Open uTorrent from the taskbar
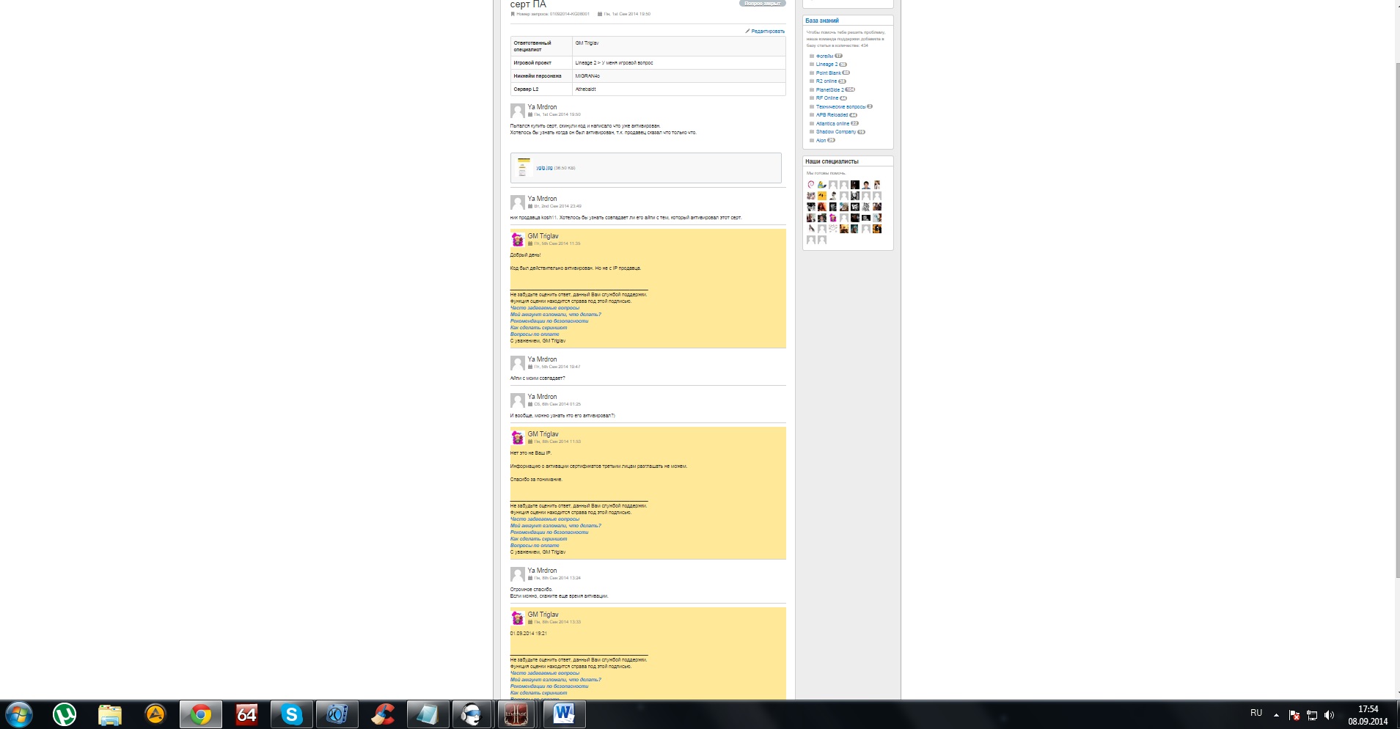 click(x=65, y=714)
